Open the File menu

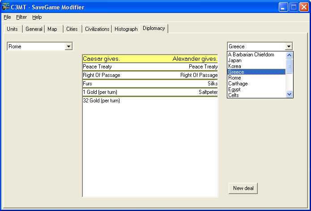pos(7,17)
